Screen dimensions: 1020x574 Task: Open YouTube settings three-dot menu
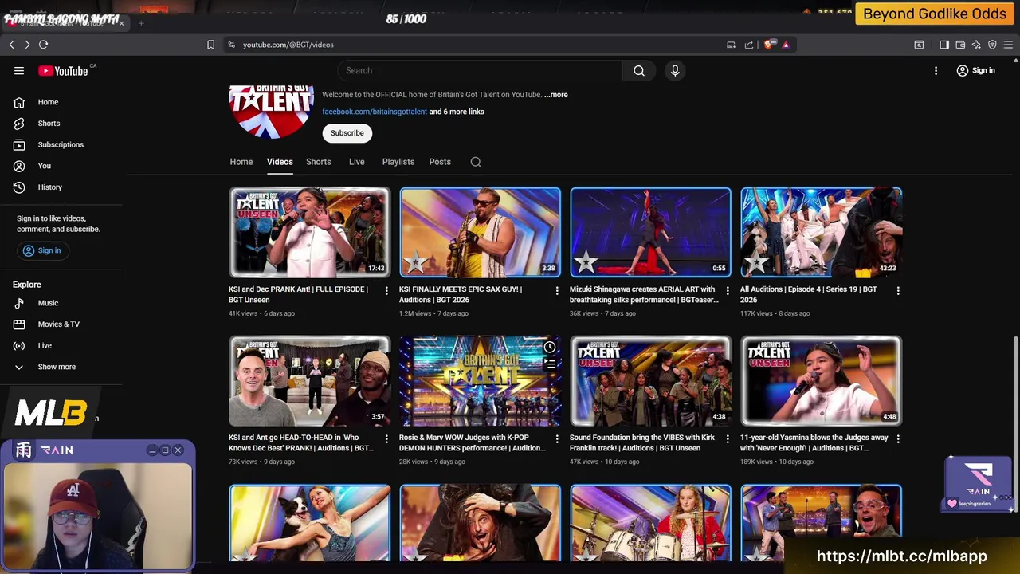tap(936, 70)
